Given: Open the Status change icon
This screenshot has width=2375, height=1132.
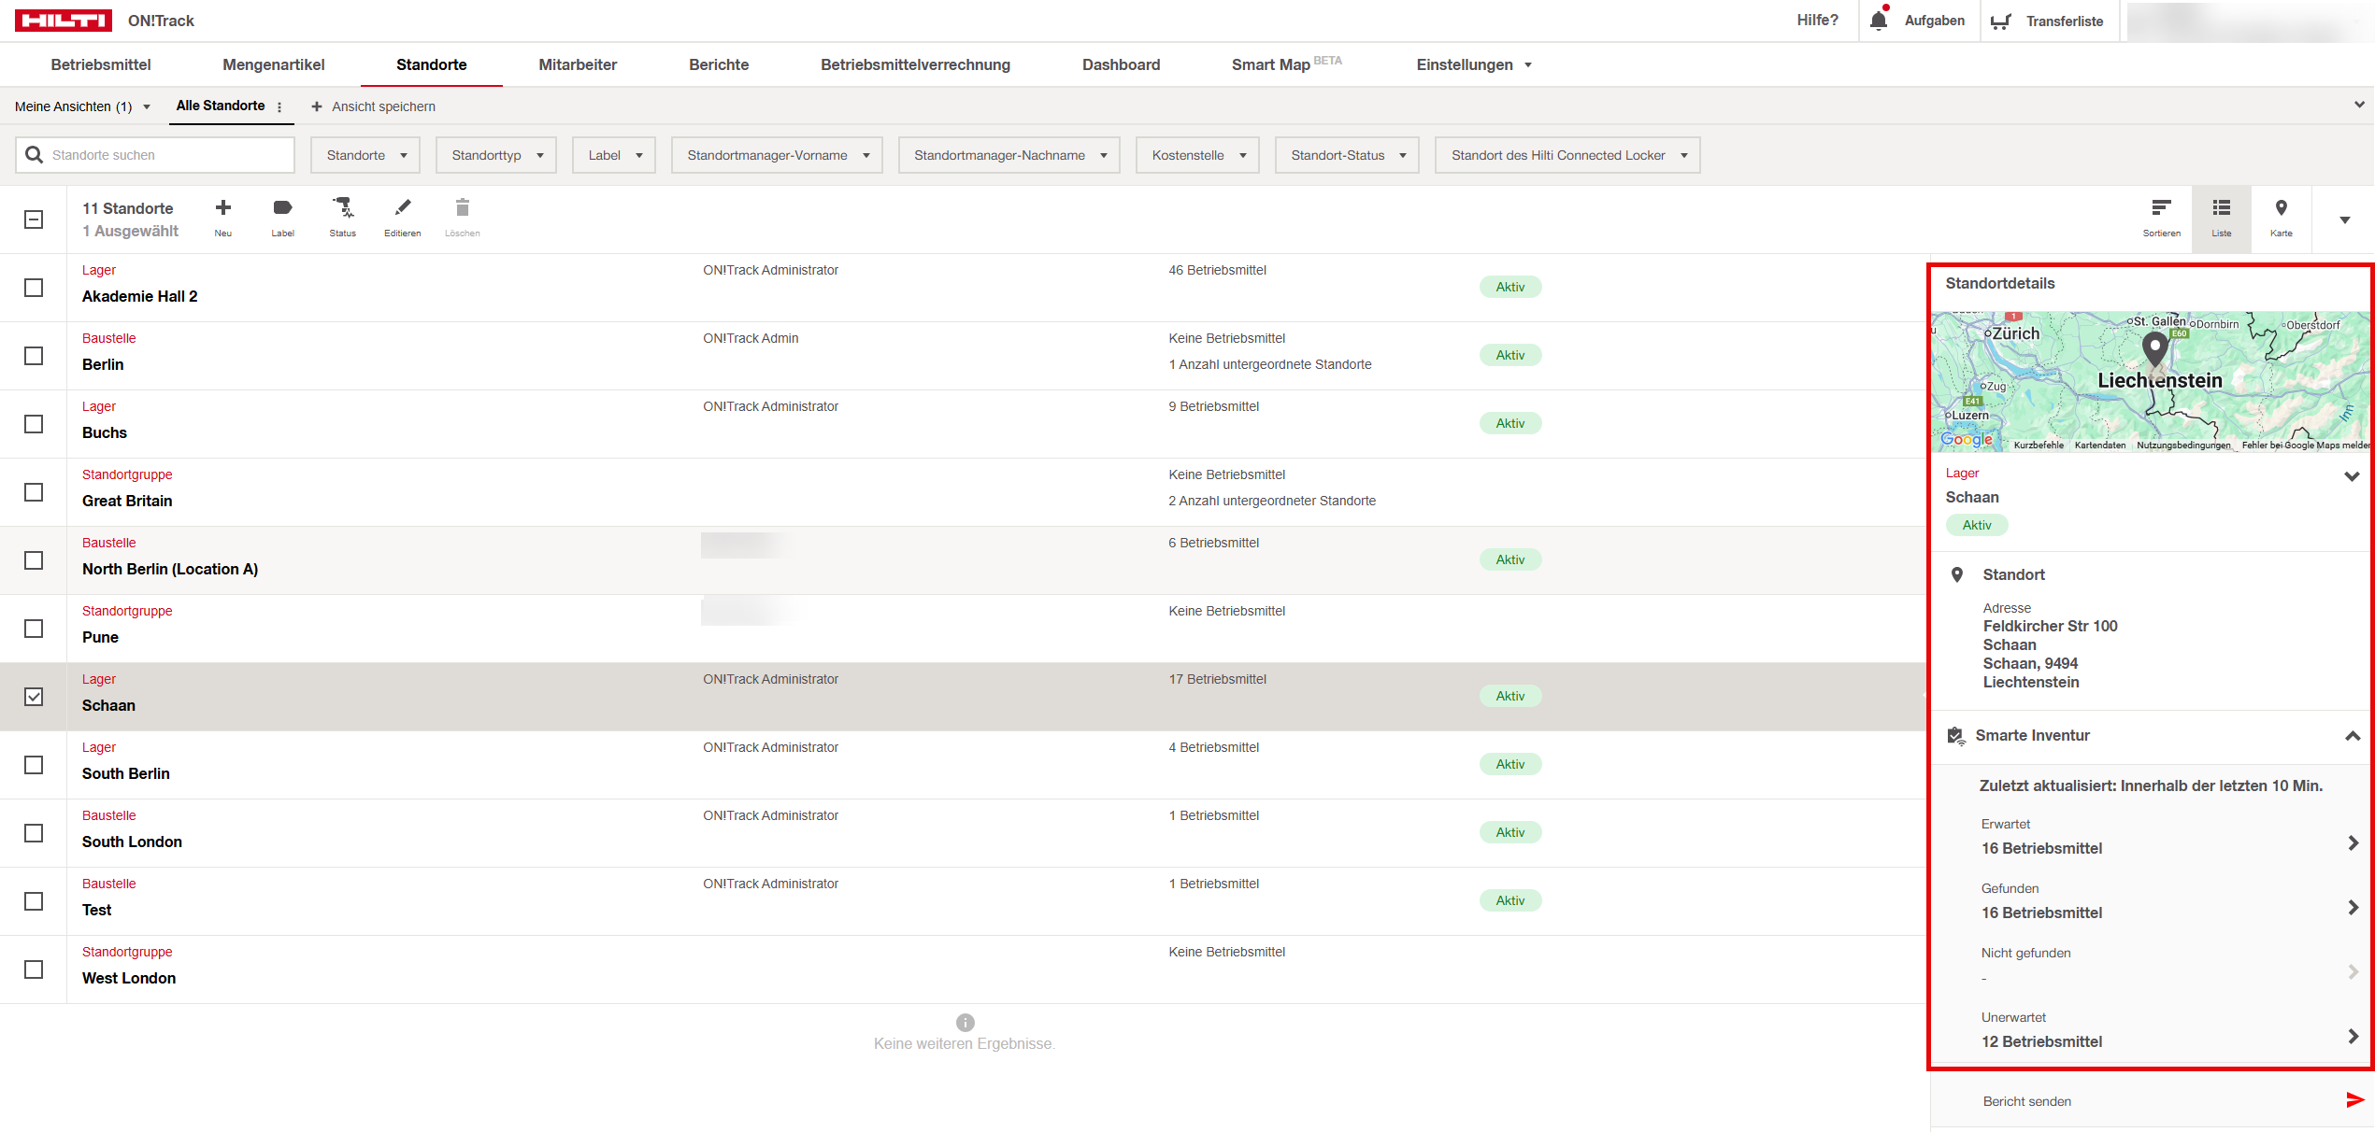Looking at the screenshot, I should 342,208.
